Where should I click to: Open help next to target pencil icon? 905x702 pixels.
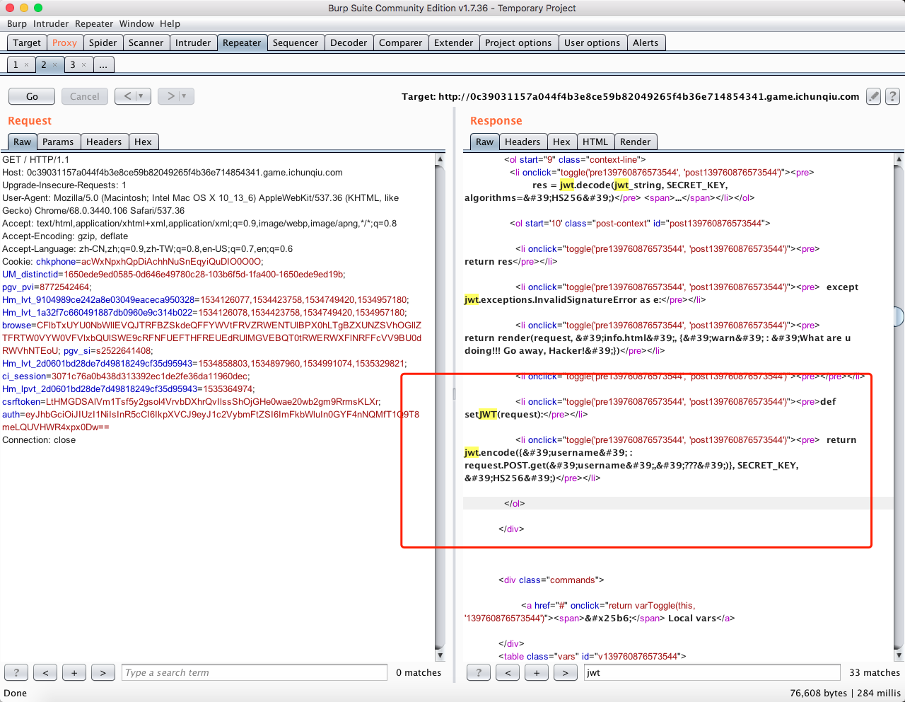point(893,96)
